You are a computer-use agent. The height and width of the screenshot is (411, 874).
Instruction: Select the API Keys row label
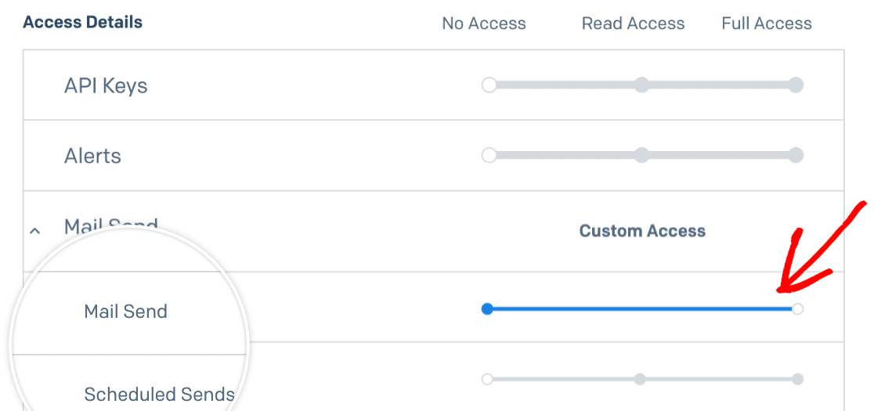click(106, 86)
